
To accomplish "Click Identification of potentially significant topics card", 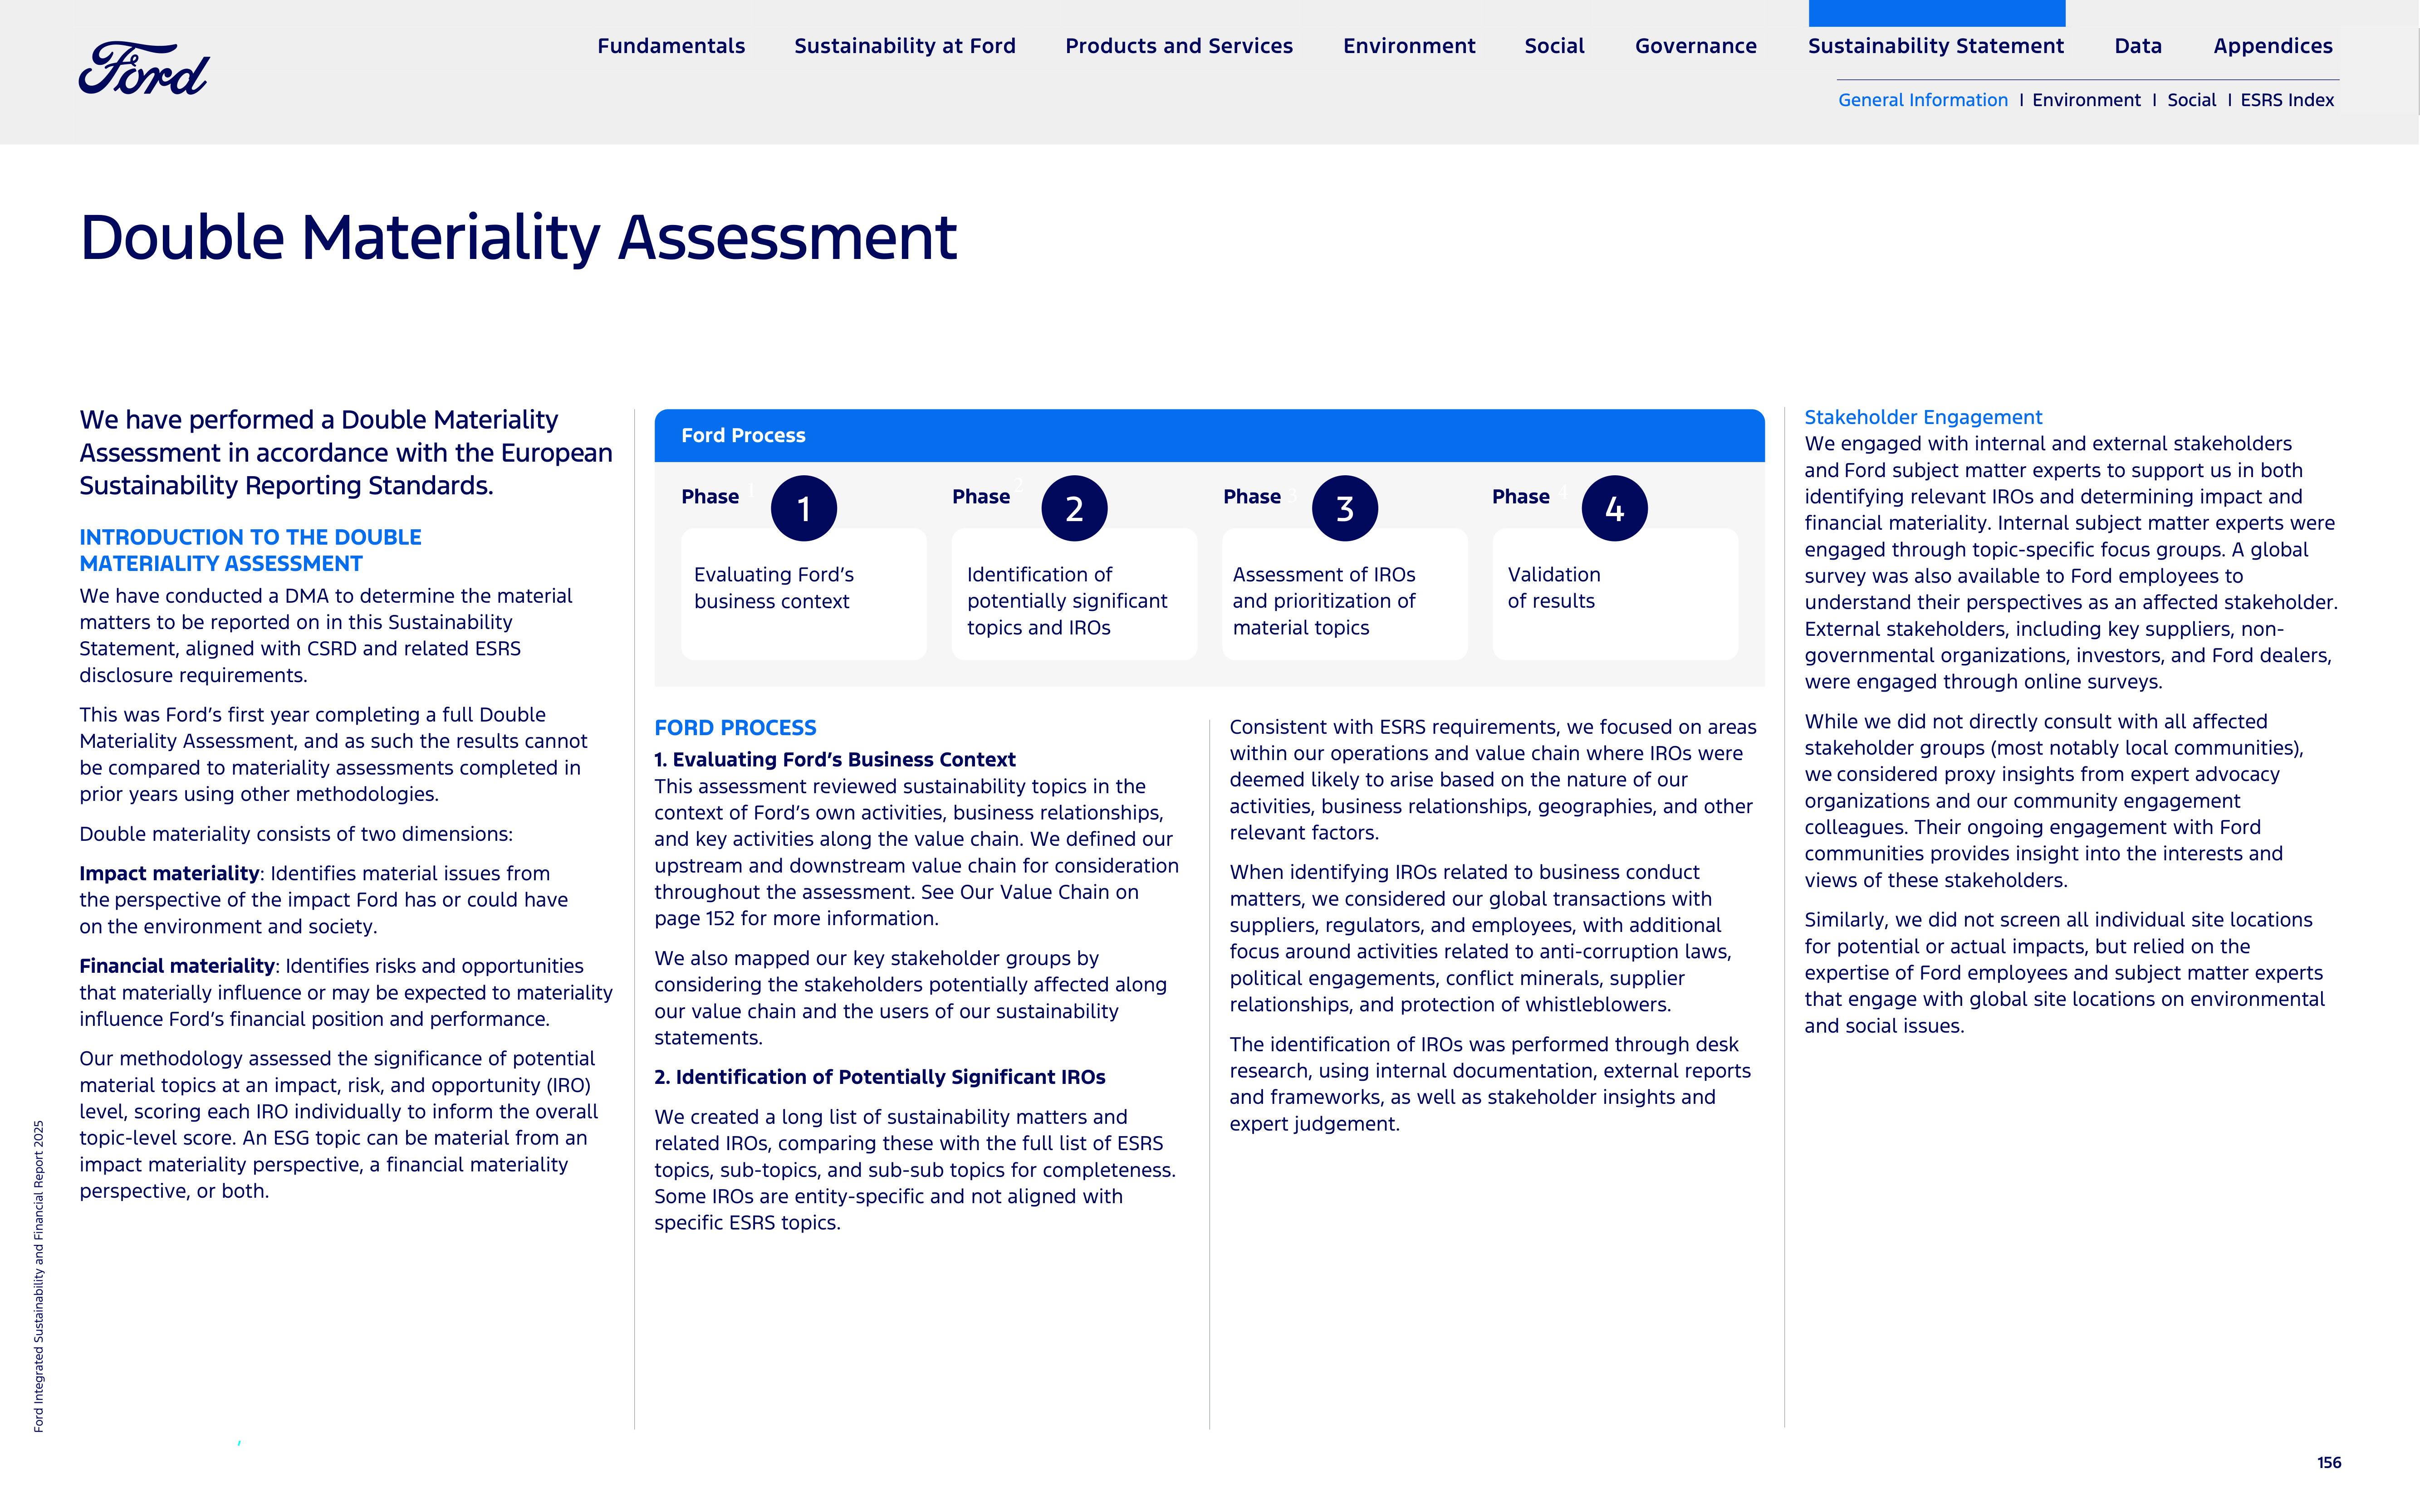I will [1074, 594].
